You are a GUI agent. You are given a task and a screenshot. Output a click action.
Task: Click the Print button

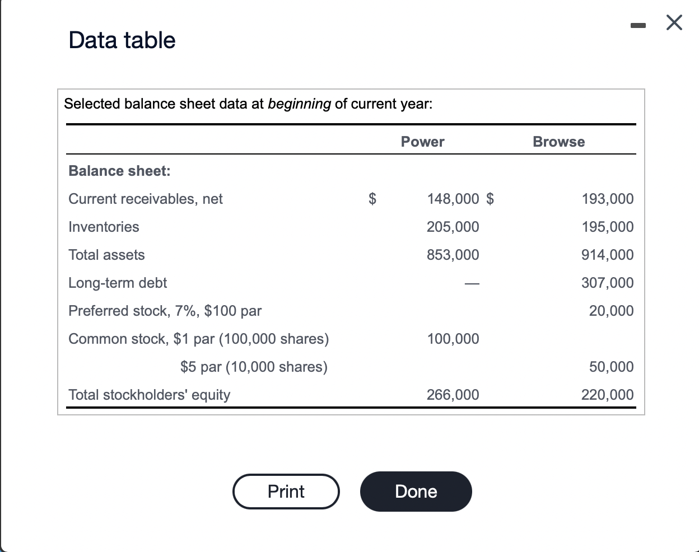286,492
